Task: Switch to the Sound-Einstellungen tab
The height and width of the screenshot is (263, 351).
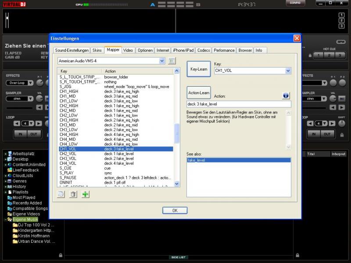Action: pos(72,50)
